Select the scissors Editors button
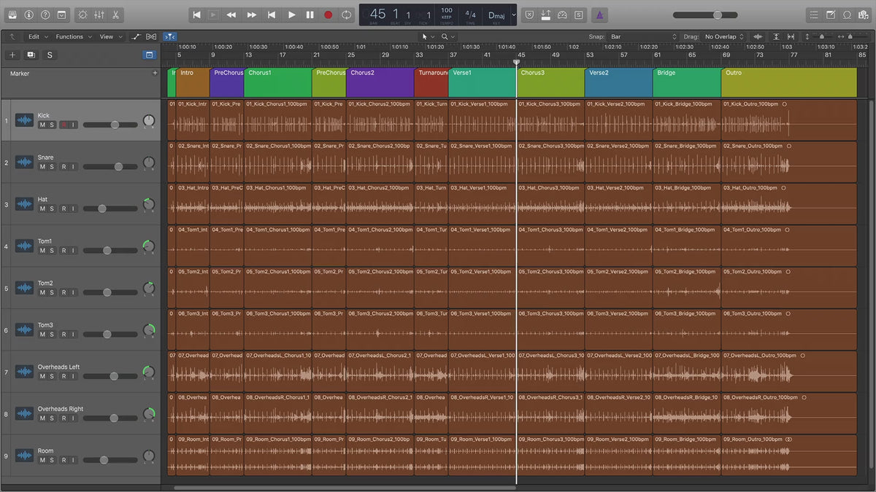Screen dimensions: 876x492 (117, 15)
